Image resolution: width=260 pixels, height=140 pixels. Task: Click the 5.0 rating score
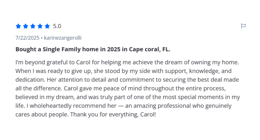(57, 26)
